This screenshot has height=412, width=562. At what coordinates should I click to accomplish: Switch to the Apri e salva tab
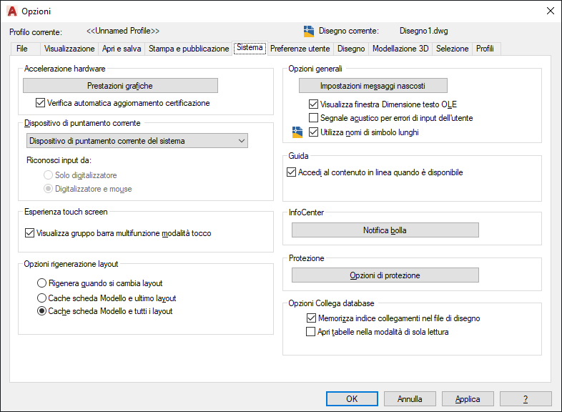pyautogui.click(x=122, y=49)
